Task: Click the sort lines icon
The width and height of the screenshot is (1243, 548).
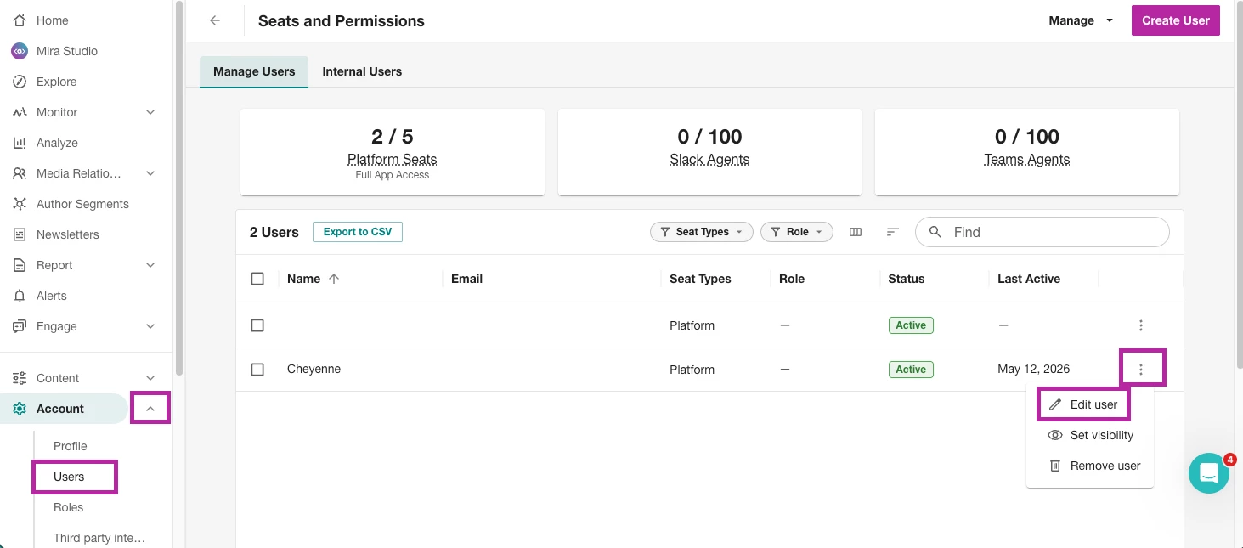Action: (x=893, y=232)
